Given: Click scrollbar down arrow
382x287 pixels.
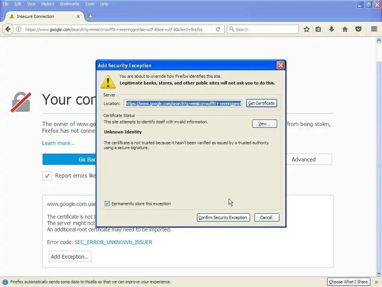Looking at the screenshot, I should click(379, 273).
